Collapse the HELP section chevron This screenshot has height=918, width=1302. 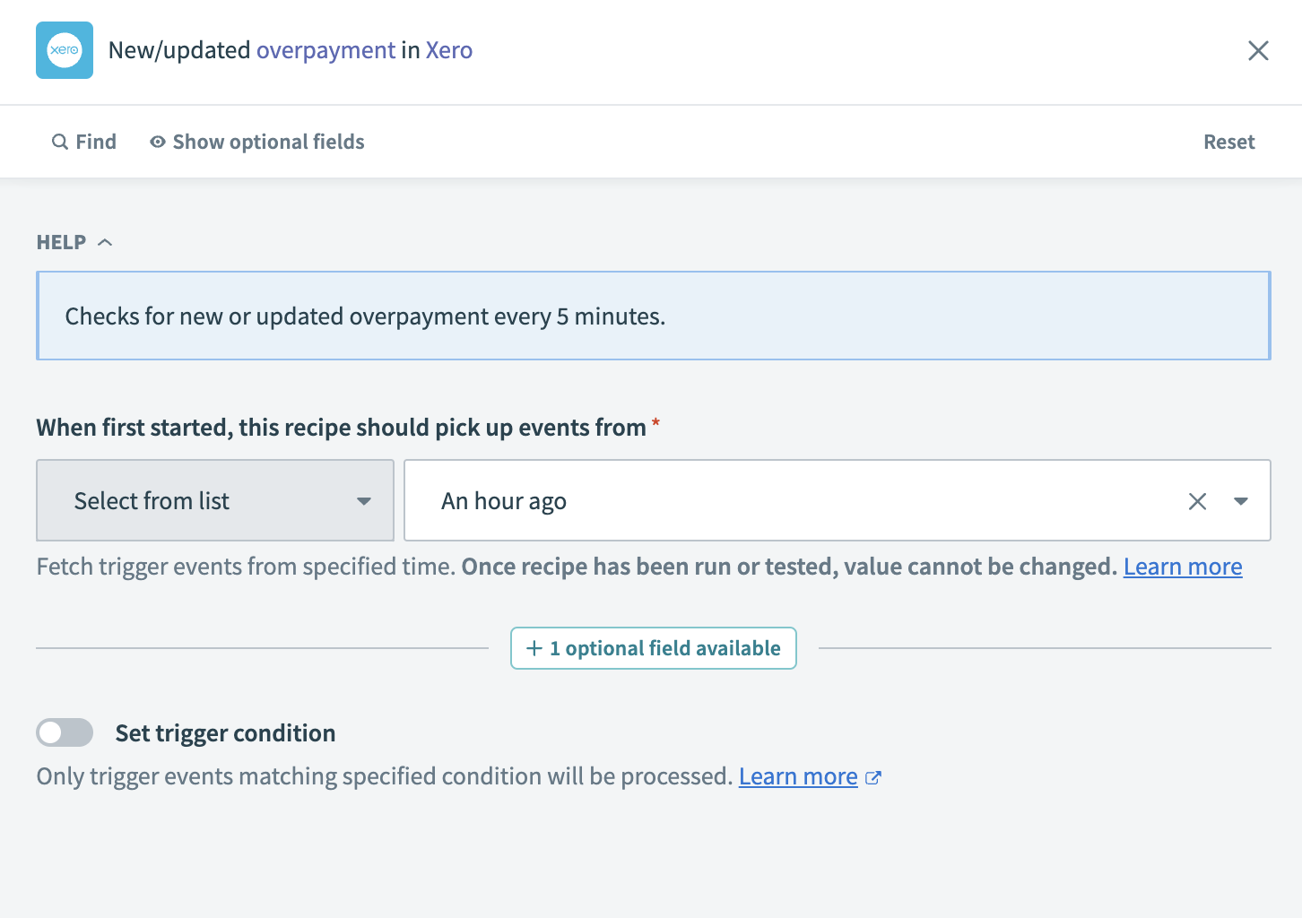tap(104, 241)
